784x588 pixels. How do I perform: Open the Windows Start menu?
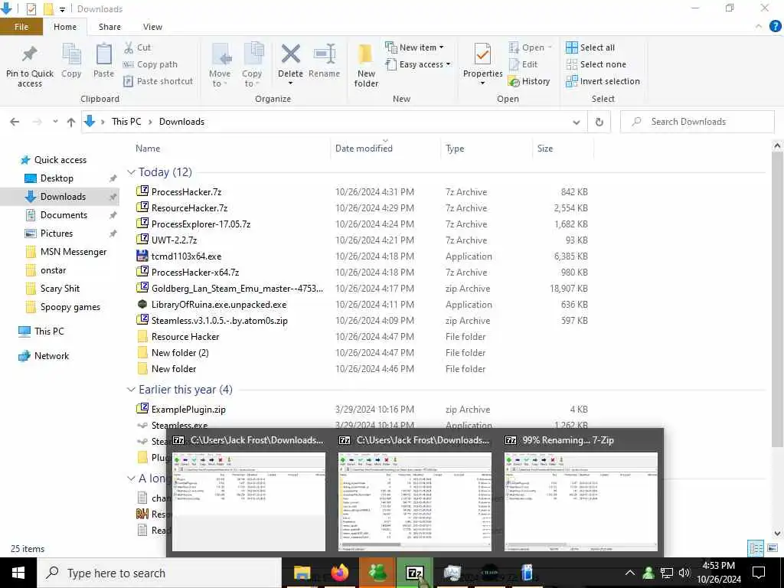[x=18, y=573]
